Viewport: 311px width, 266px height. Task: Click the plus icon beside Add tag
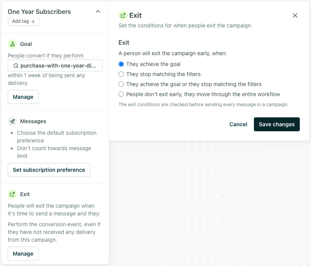point(33,22)
